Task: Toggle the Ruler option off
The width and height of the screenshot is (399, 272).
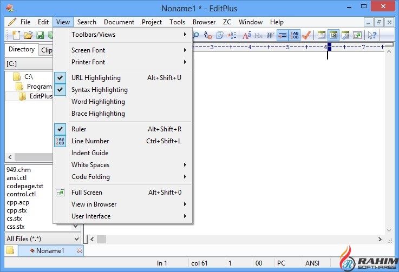Action: pos(123,129)
